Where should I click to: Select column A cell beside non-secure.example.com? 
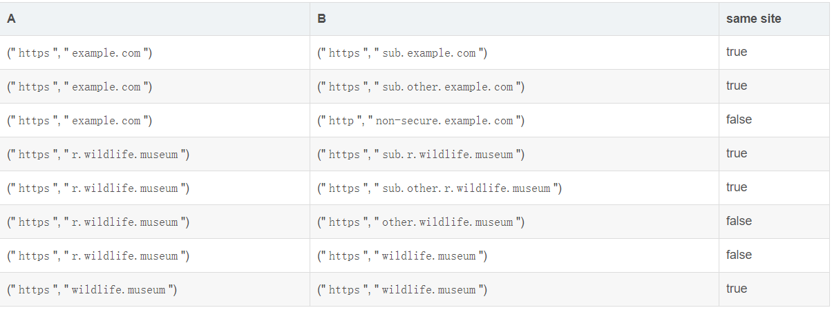pos(79,121)
